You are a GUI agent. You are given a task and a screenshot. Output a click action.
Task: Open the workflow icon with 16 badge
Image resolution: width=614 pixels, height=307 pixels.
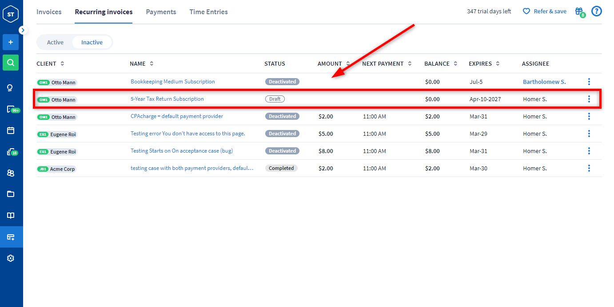tap(12, 152)
